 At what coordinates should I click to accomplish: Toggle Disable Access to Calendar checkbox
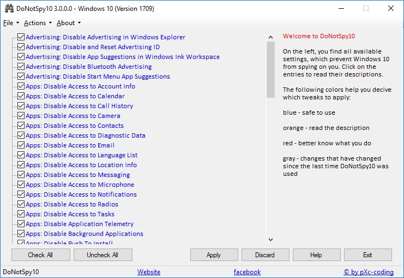coord(21,96)
